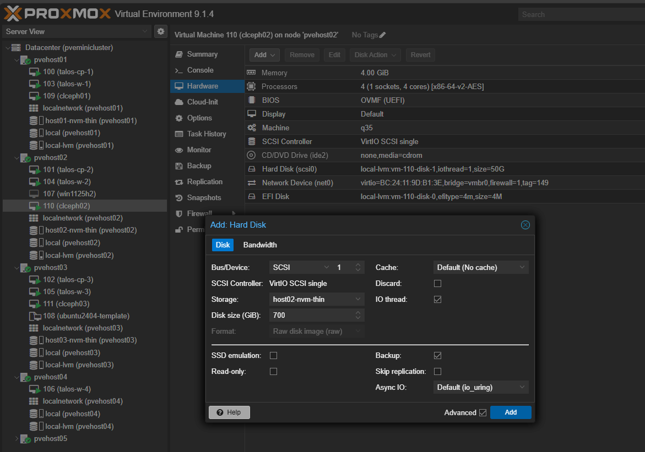
Task: Click the localnetwork (pvehost01) icon
Action: click(34, 108)
